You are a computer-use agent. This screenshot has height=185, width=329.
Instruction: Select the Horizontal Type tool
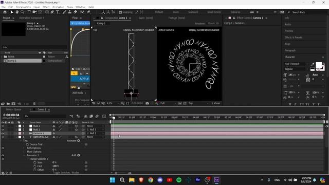pyautogui.click(x=58, y=12)
